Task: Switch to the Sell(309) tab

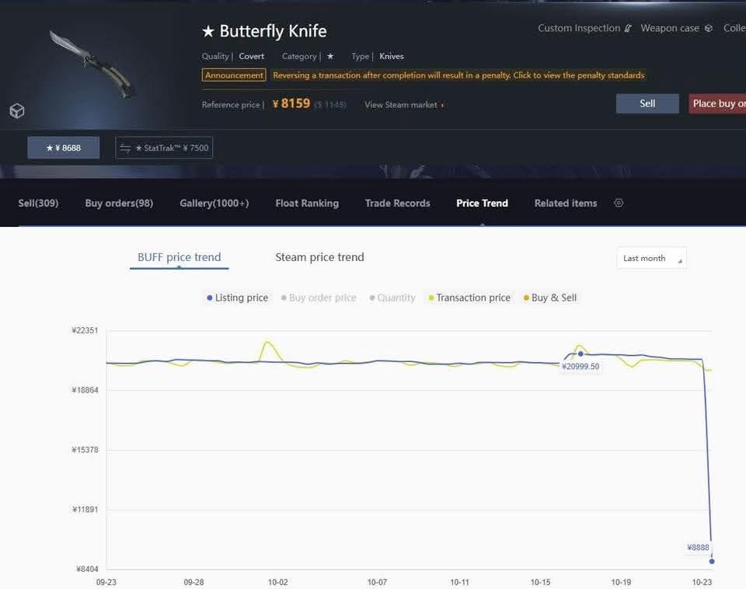Action: [38, 203]
